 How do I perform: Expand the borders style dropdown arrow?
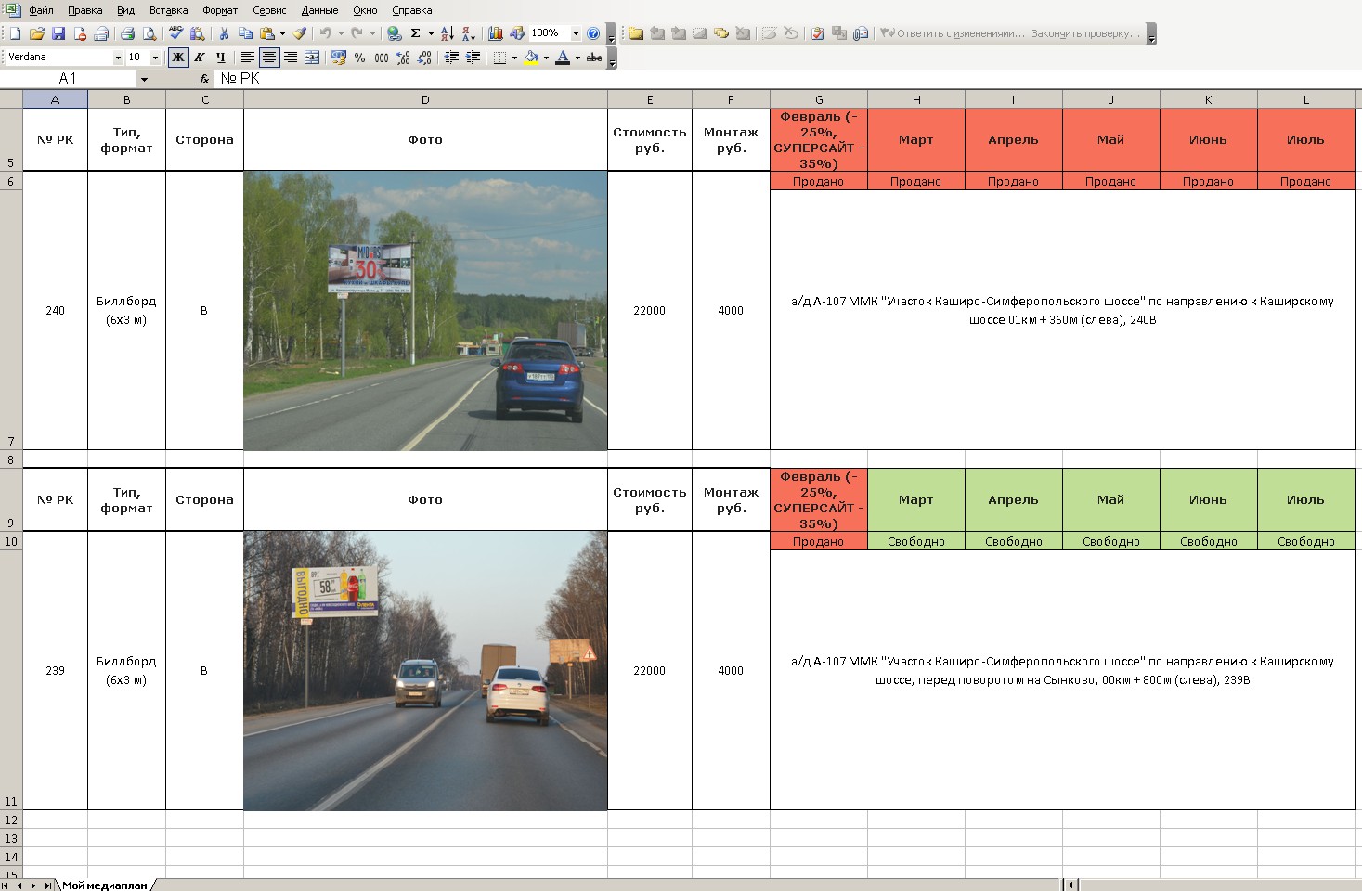pos(514,58)
